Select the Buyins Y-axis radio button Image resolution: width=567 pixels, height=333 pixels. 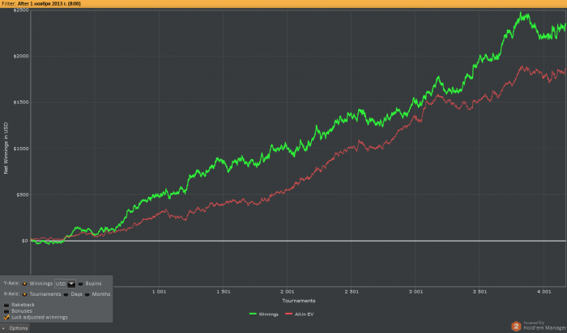[x=80, y=284]
